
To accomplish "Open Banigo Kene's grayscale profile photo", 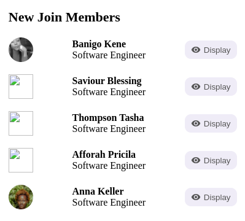I will point(21,50).
